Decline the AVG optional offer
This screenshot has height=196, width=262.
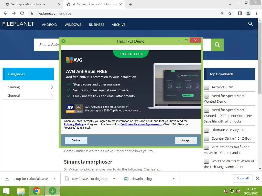pos(76,140)
